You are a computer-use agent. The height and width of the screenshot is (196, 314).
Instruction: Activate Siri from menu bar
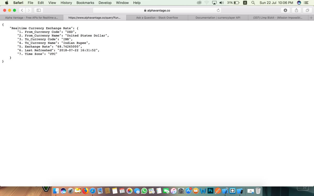(x=299, y=3)
